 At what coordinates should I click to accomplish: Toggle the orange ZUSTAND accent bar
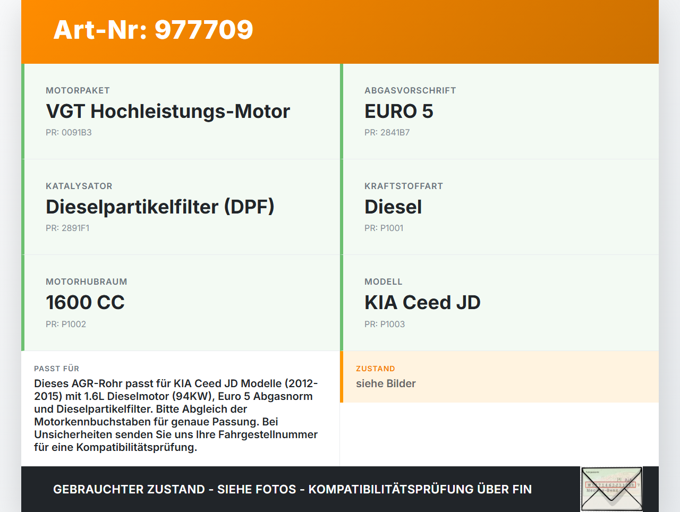click(342, 377)
